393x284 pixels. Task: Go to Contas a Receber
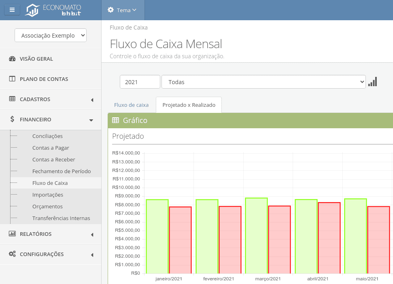[54, 159]
